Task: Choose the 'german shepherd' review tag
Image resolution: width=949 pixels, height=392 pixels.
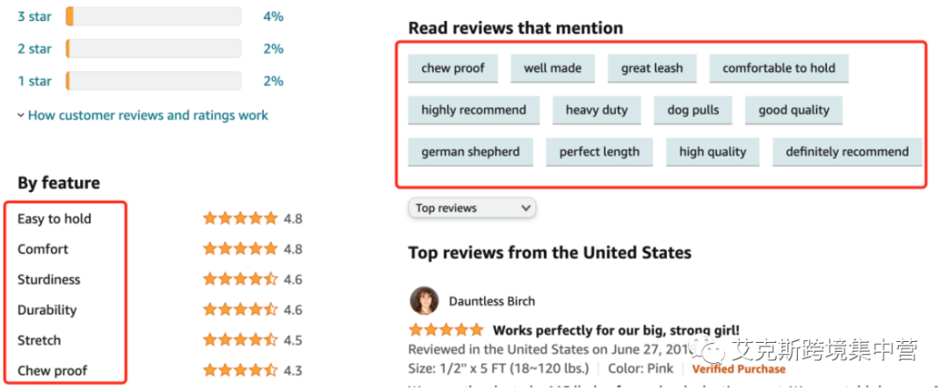Action: (470, 152)
